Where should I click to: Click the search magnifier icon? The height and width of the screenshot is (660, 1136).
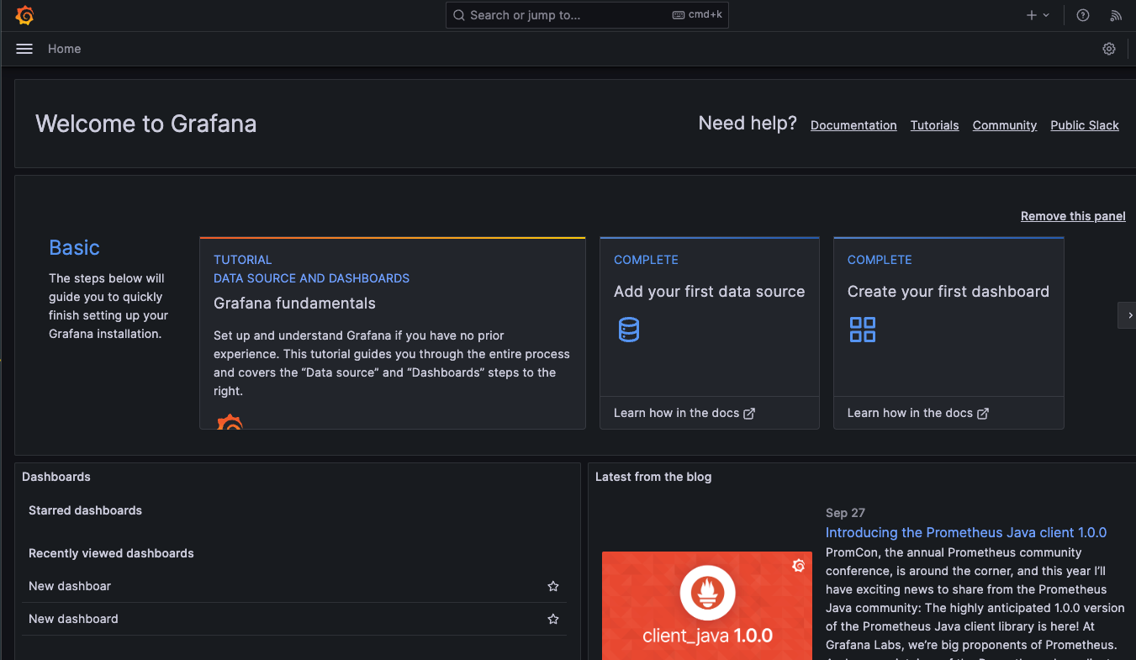[459, 15]
